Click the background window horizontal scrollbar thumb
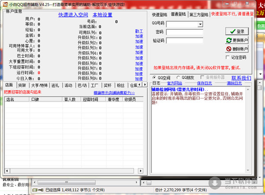The width and height of the screenshot is (265, 195). [x=67, y=182]
